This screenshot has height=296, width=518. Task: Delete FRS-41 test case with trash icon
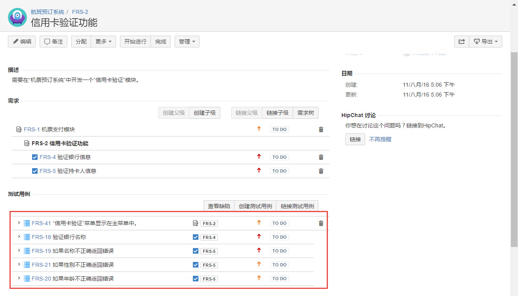[321, 223]
